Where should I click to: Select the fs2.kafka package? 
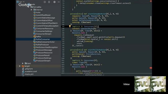[37, 7]
